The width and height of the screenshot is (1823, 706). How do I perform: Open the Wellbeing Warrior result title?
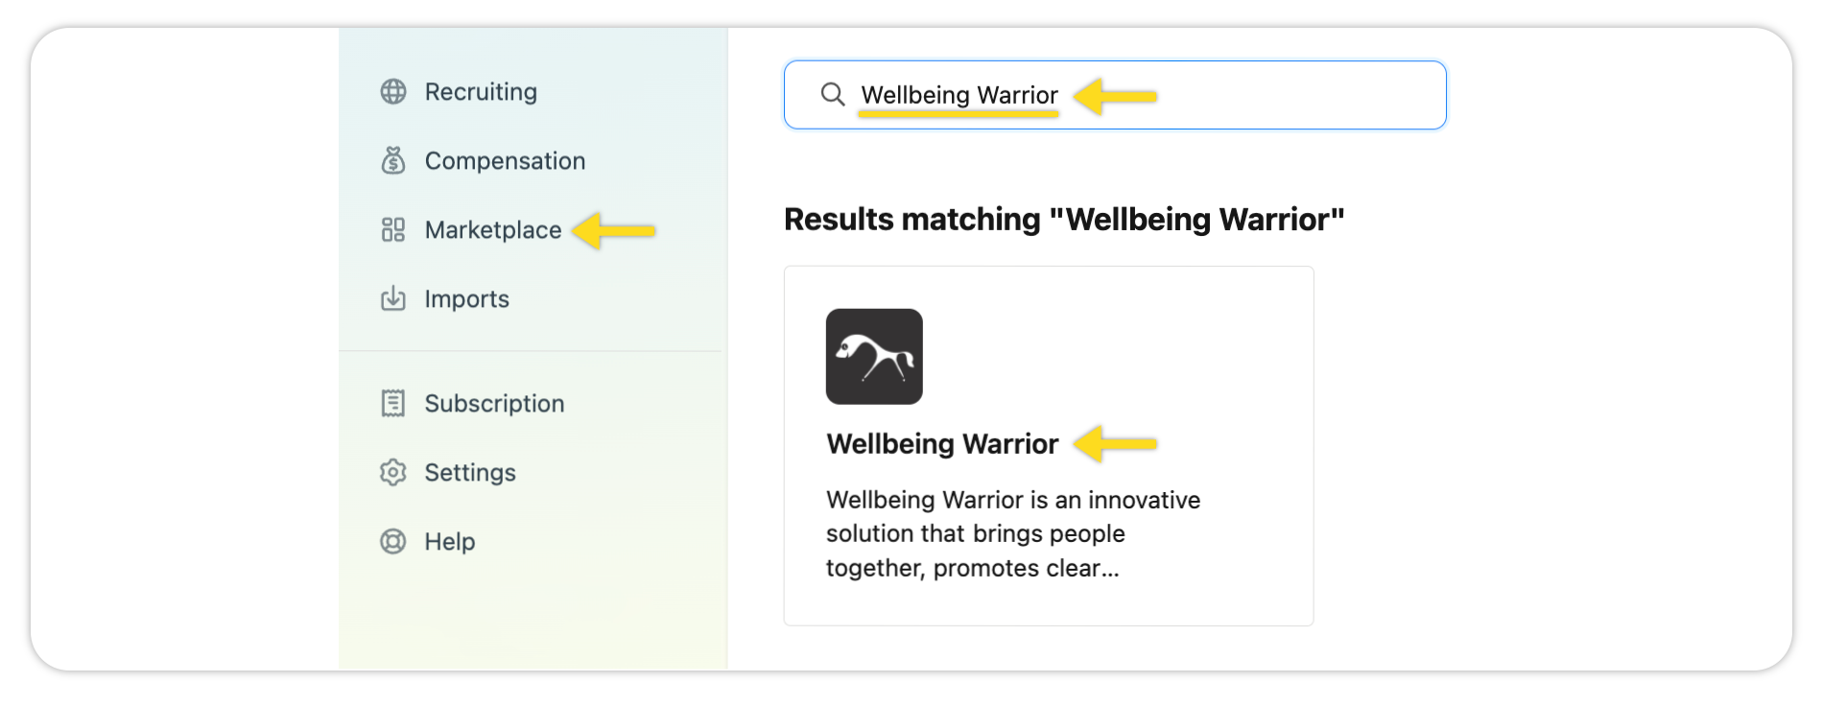[942, 444]
